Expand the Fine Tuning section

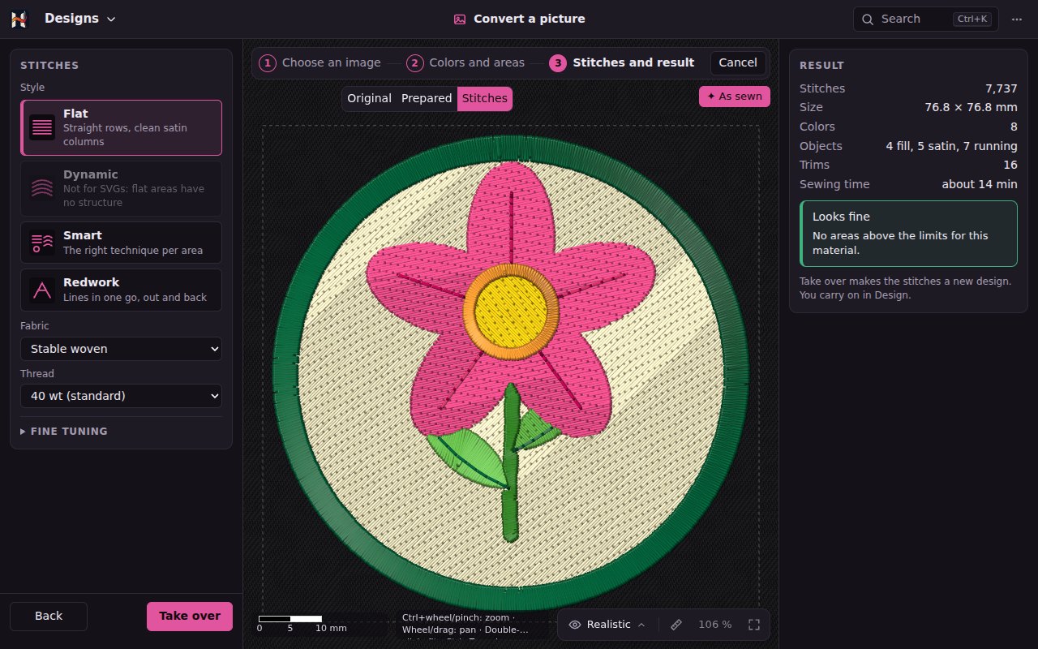(64, 432)
